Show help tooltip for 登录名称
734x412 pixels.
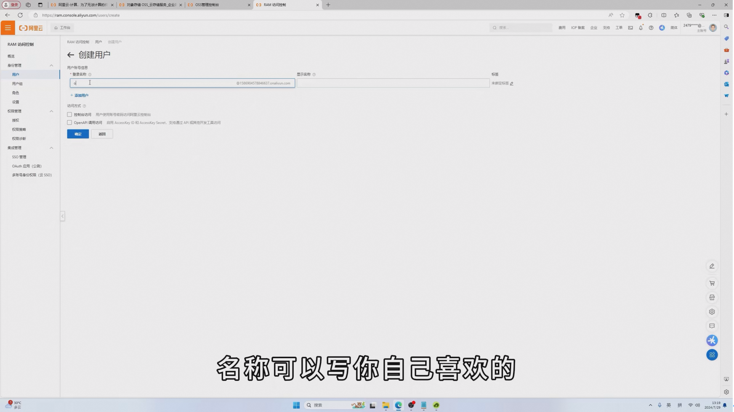tap(90, 74)
